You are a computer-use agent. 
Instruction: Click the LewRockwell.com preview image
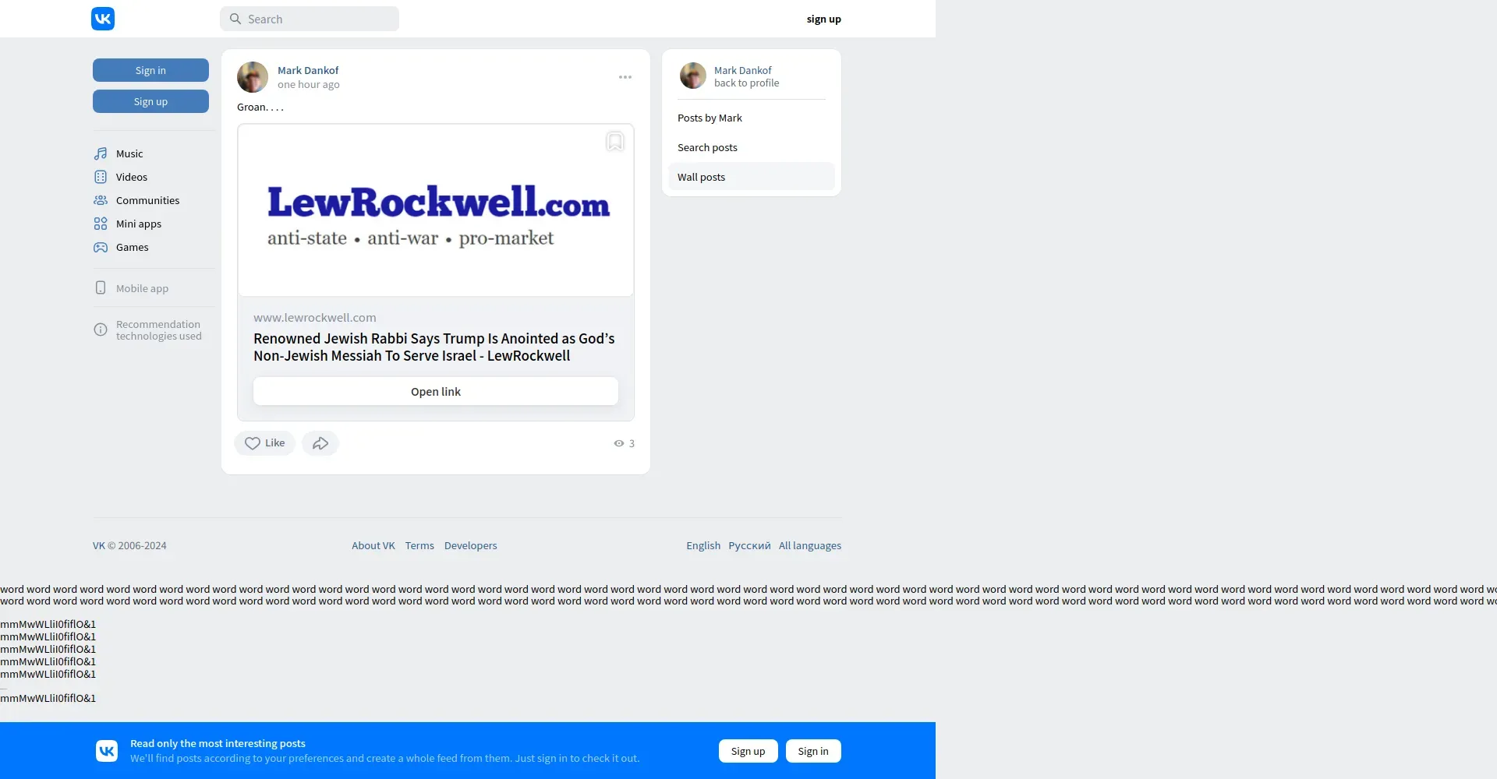(436, 210)
